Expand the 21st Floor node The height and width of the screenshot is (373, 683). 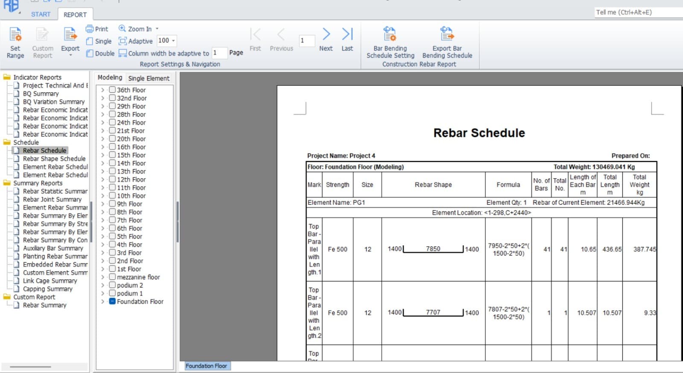click(102, 131)
